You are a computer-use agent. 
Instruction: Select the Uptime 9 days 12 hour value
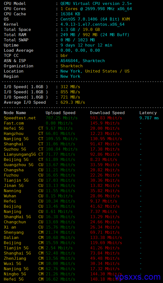click(x=86, y=45)
